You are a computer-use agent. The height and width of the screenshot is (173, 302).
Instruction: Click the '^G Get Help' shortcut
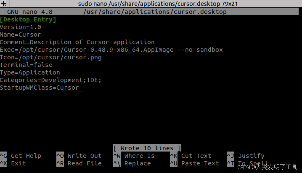click(x=21, y=156)
